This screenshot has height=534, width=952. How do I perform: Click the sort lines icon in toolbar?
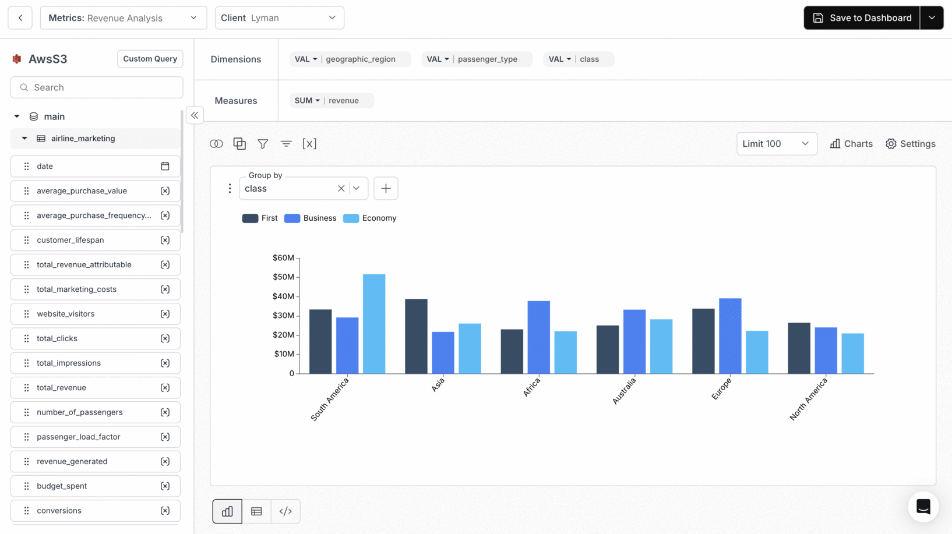[286, 143]
